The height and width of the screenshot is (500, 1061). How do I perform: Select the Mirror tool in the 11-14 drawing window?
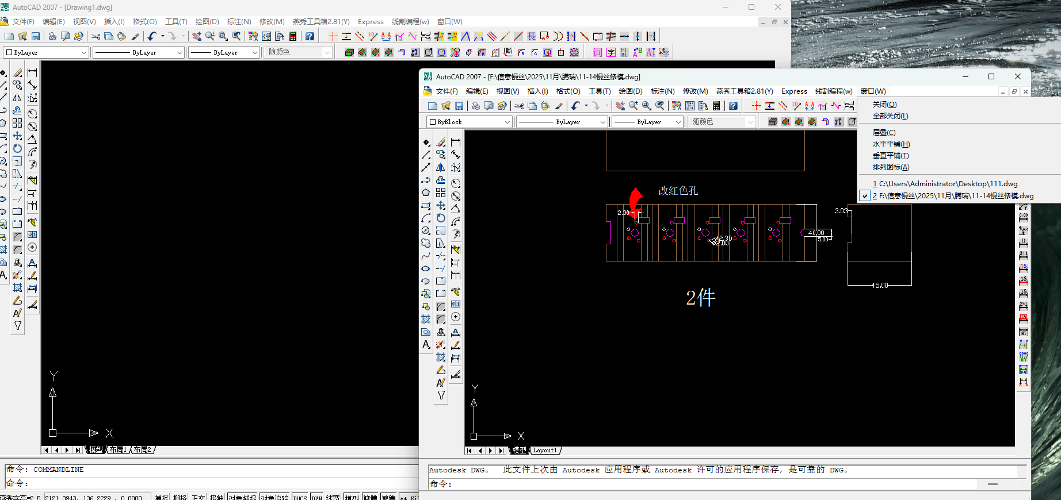[441, 167]
